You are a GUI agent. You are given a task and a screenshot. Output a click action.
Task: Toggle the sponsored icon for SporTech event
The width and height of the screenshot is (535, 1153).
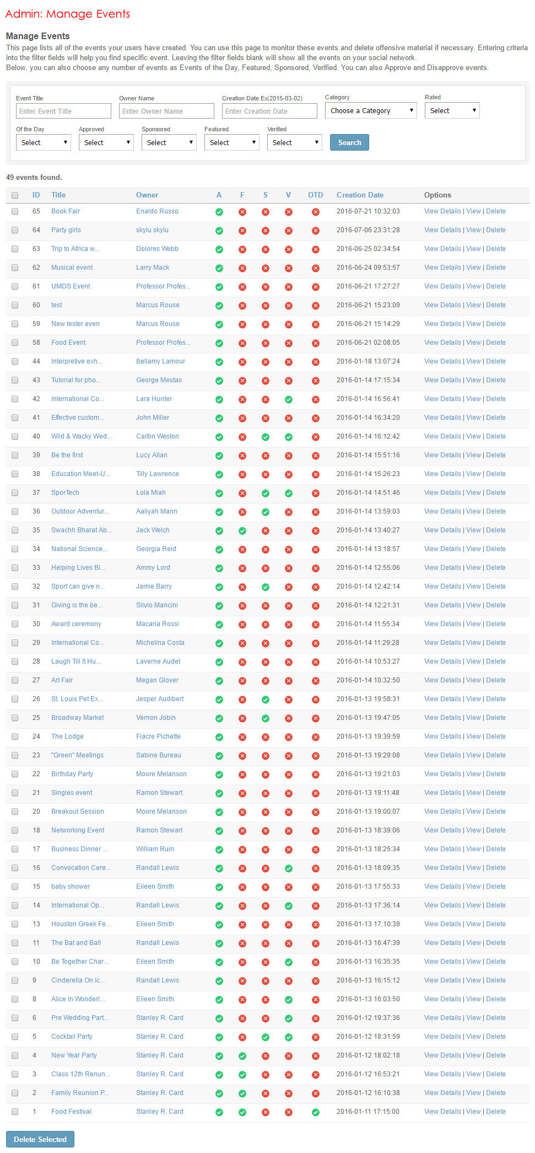click(266, 493)
